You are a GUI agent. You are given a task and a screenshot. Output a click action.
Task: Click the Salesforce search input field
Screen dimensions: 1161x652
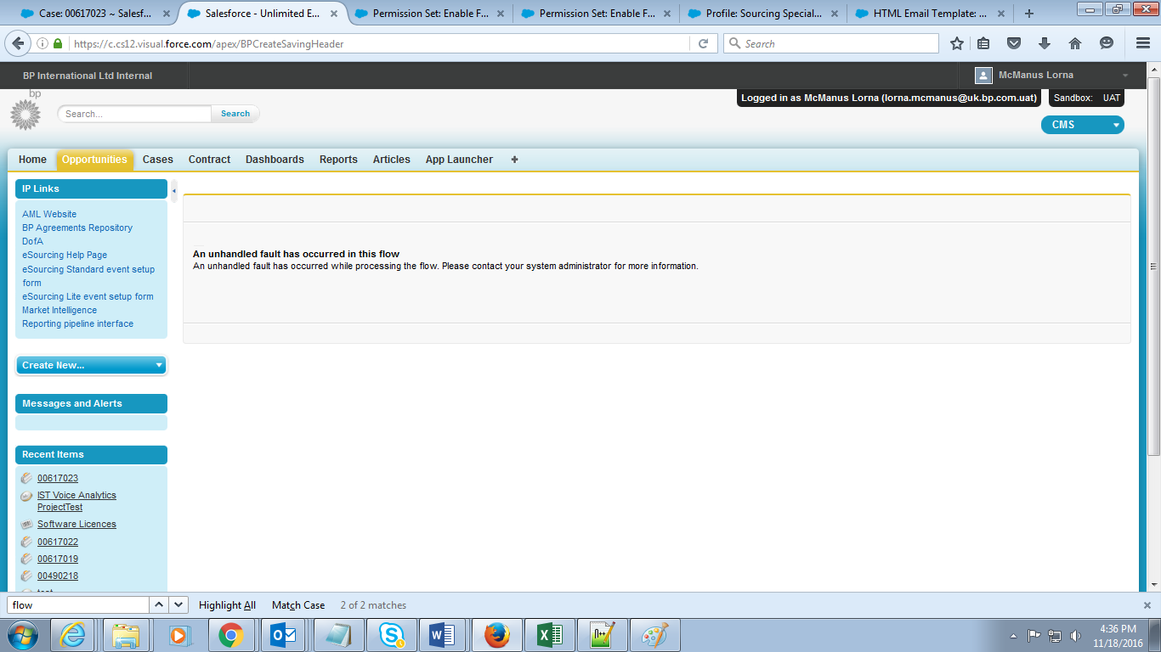pos(134,114)
